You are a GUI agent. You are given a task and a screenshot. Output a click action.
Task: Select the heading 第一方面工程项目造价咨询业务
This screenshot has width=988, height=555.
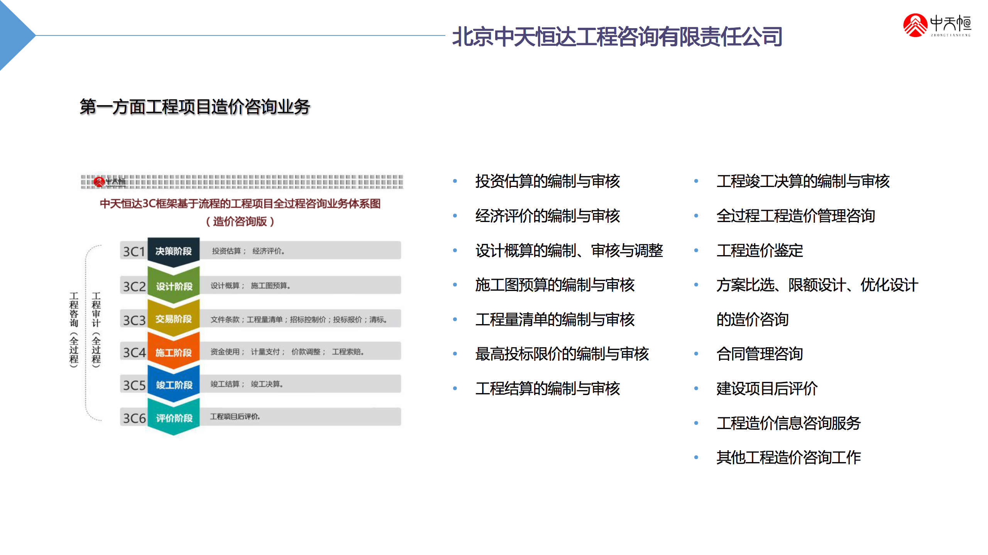(x=195, y=107)
